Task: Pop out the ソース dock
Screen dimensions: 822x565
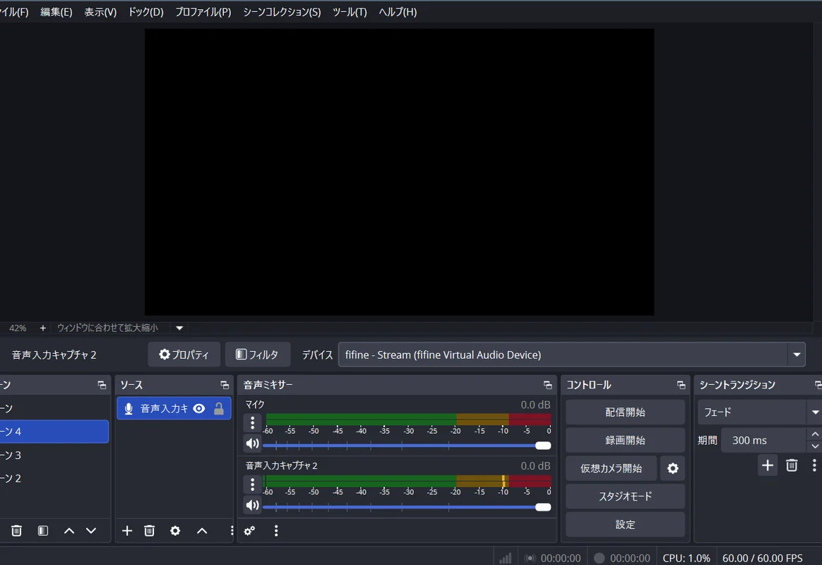Action: [225, 385]
